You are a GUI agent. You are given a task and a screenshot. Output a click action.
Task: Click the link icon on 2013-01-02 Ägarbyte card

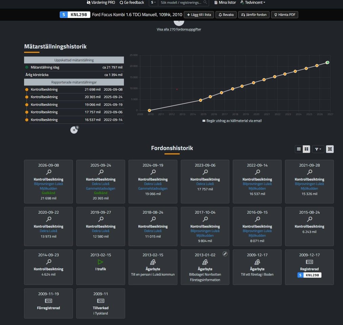225,254
